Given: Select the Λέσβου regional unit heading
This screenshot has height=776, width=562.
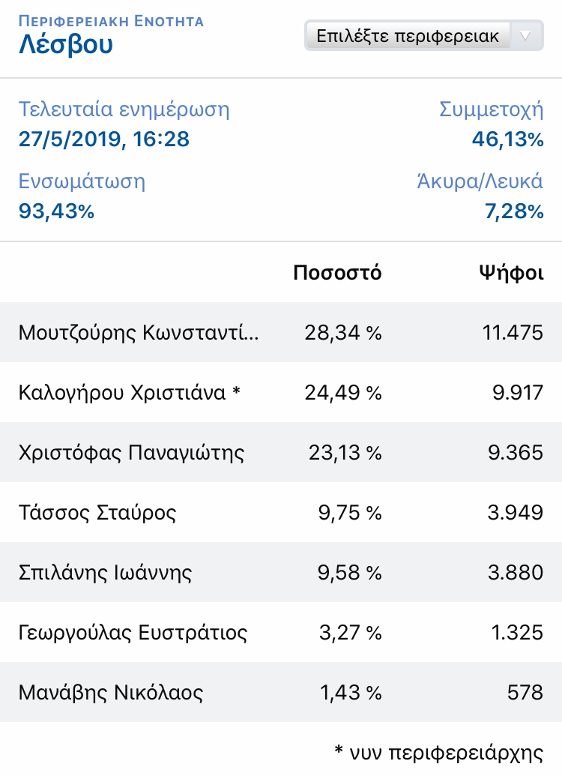Looking at the screenshot, I should (66, 45).
